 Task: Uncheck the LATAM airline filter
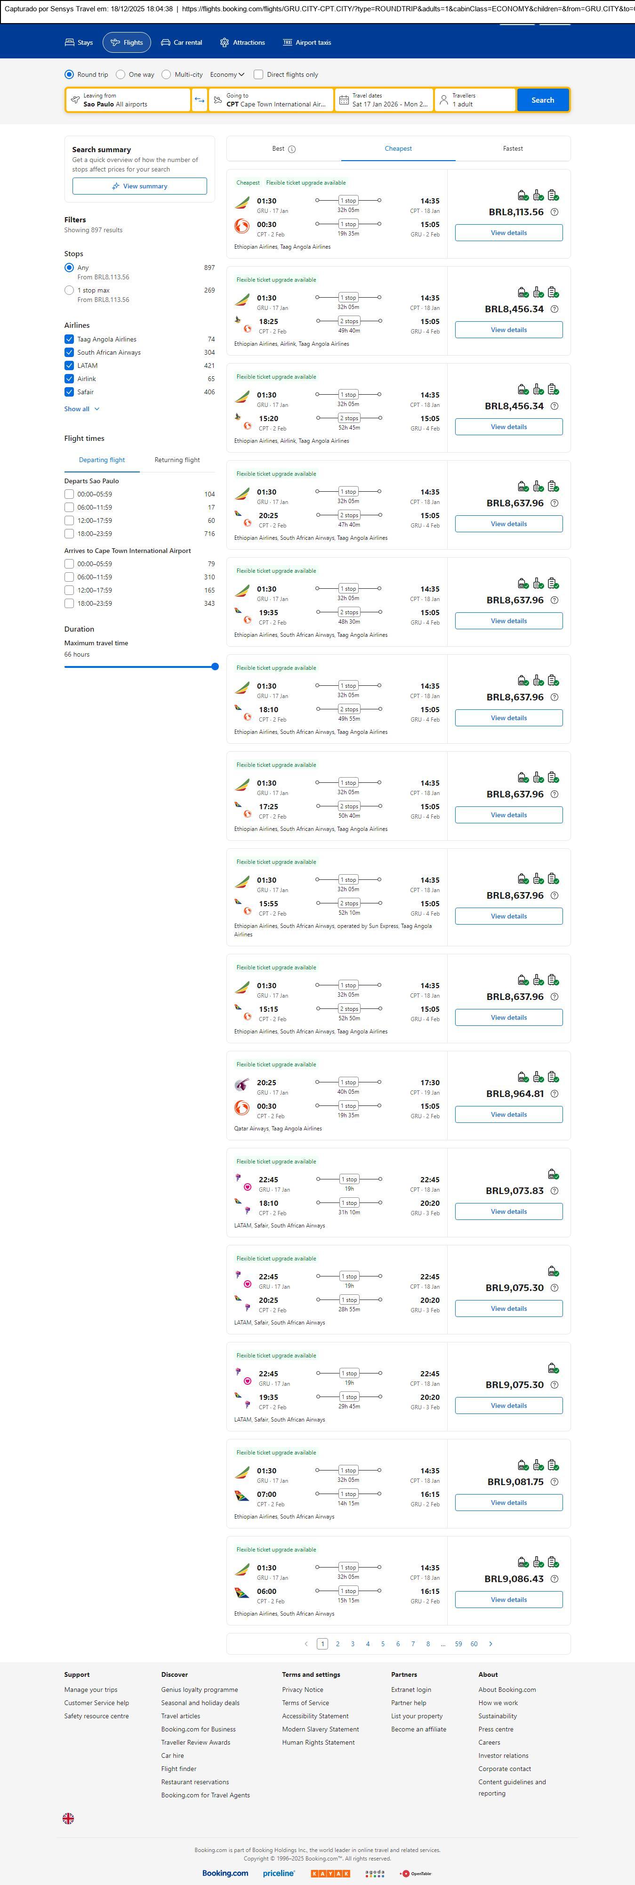pos(69,365)
